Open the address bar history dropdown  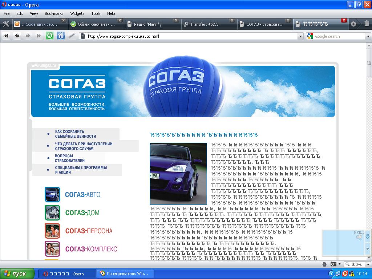300,36
